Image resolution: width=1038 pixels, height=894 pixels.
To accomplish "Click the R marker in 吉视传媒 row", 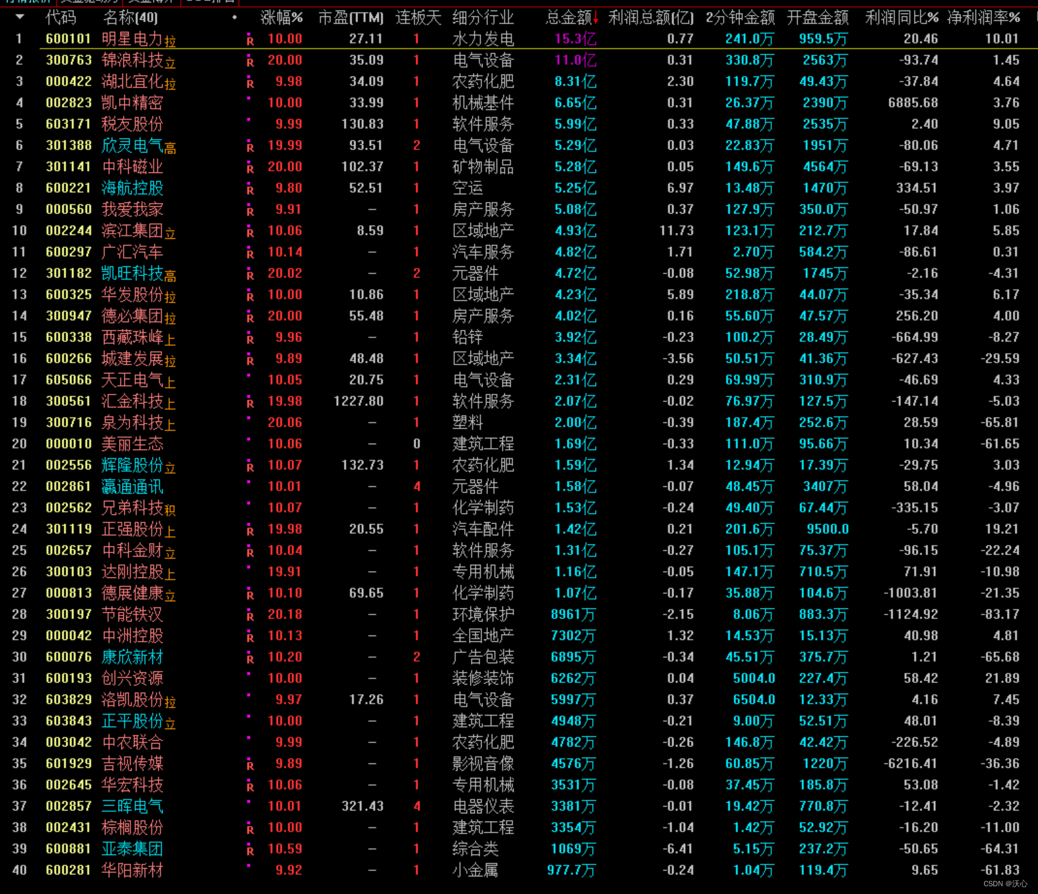I will 250,765.
